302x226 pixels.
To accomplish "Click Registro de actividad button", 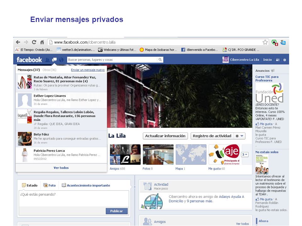I will 212,136.
